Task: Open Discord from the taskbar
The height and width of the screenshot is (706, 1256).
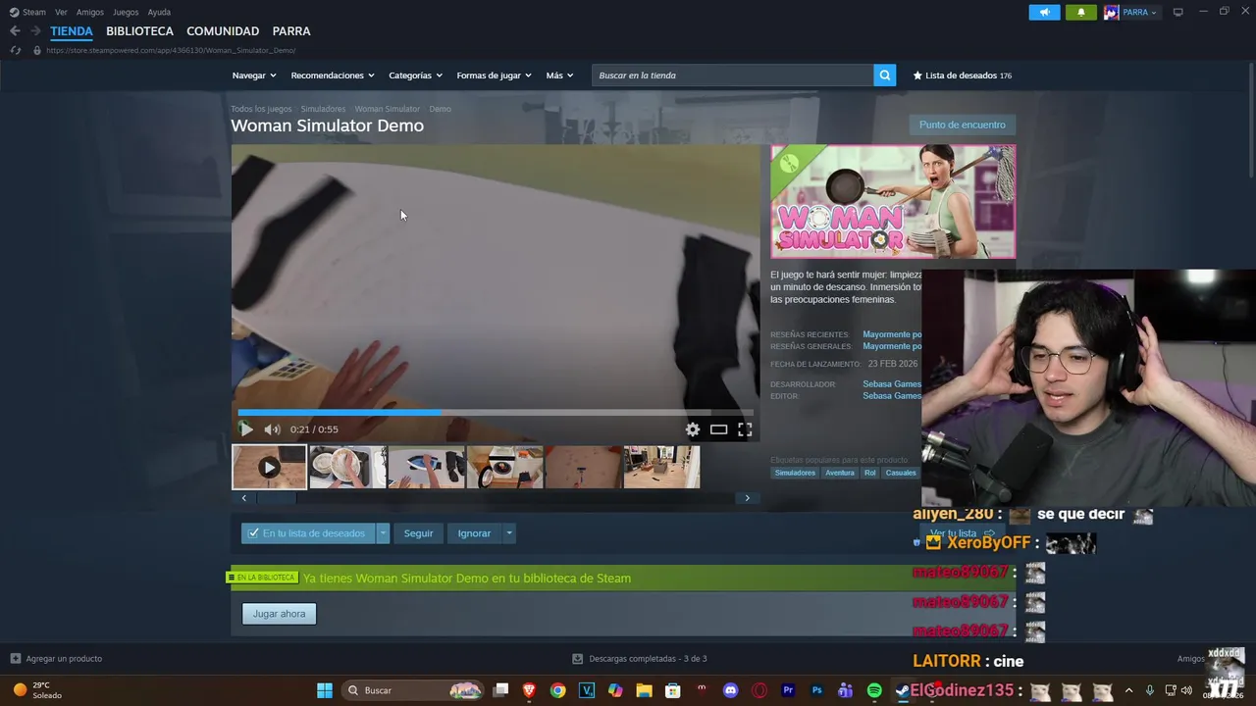Action: (730, 690)
